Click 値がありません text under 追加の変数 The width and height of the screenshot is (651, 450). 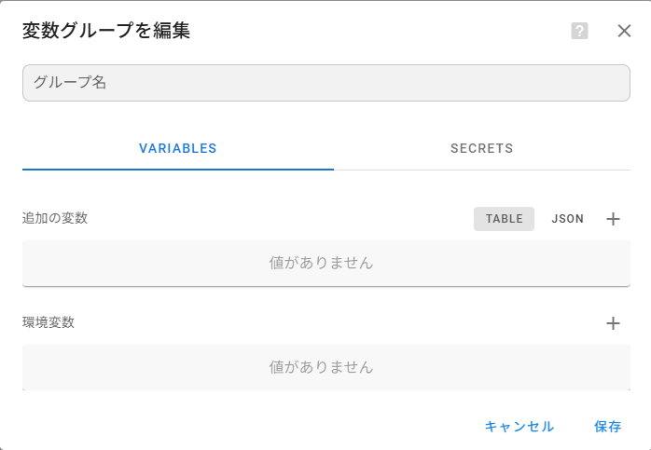pos(322,263)
